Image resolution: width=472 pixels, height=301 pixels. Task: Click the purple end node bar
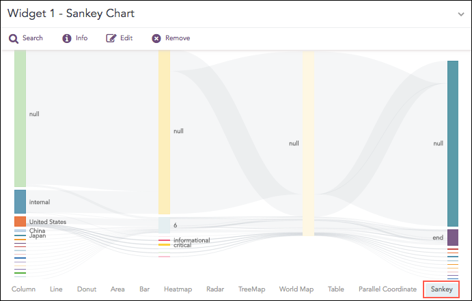(453, 237)
